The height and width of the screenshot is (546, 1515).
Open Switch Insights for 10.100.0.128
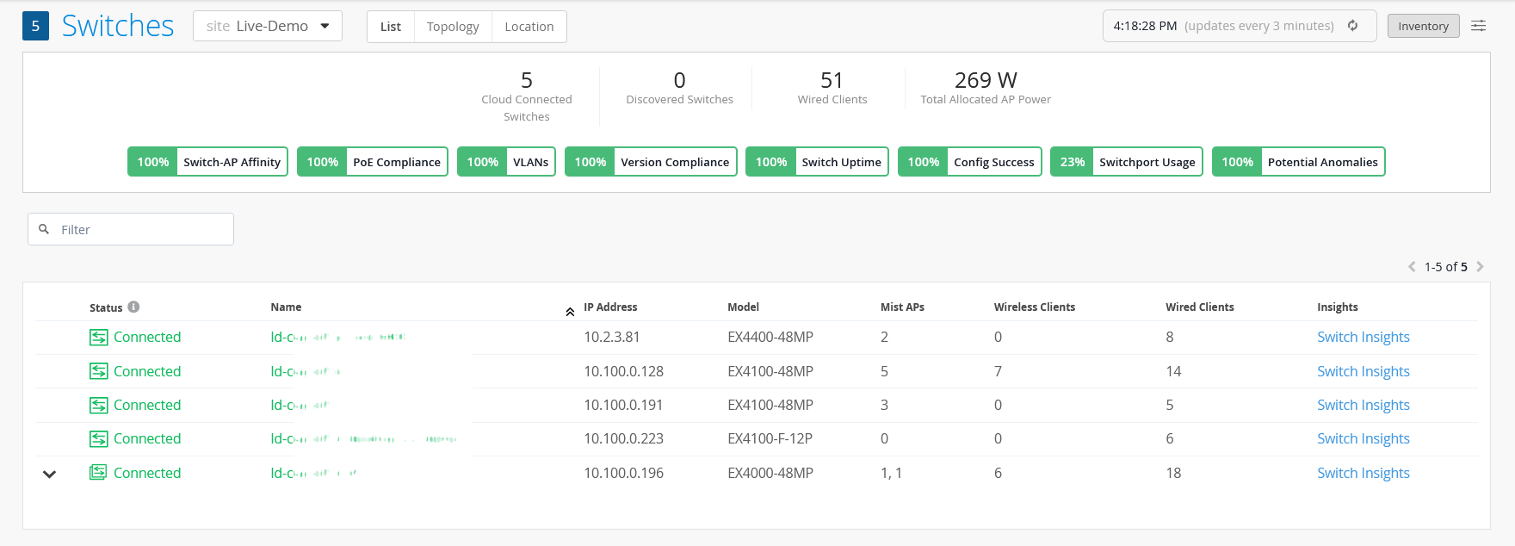tap(1363, 371)
